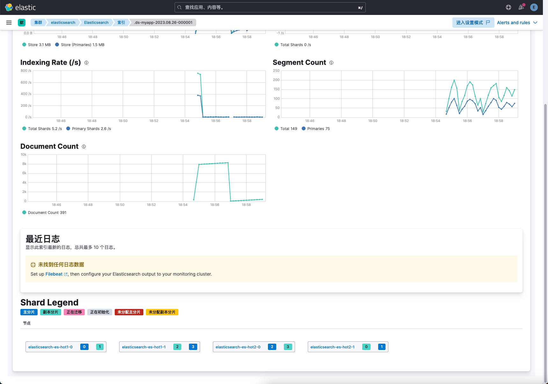Click replica shard 2 on hot1-1
The image size is (548, 384).
[x=177, y=347]
